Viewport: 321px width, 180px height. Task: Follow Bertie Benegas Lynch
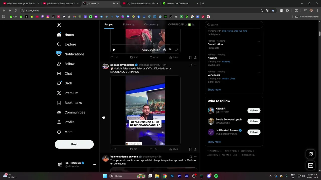pyautogui.click(x=254, y=121)
